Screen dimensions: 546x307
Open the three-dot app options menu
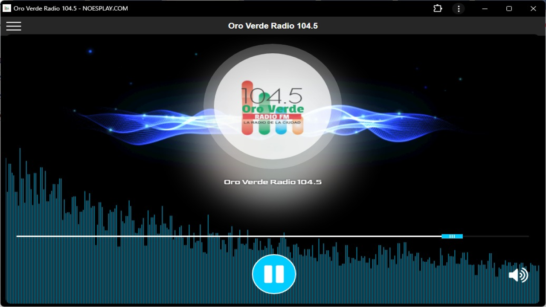click(x=459, y=9)
